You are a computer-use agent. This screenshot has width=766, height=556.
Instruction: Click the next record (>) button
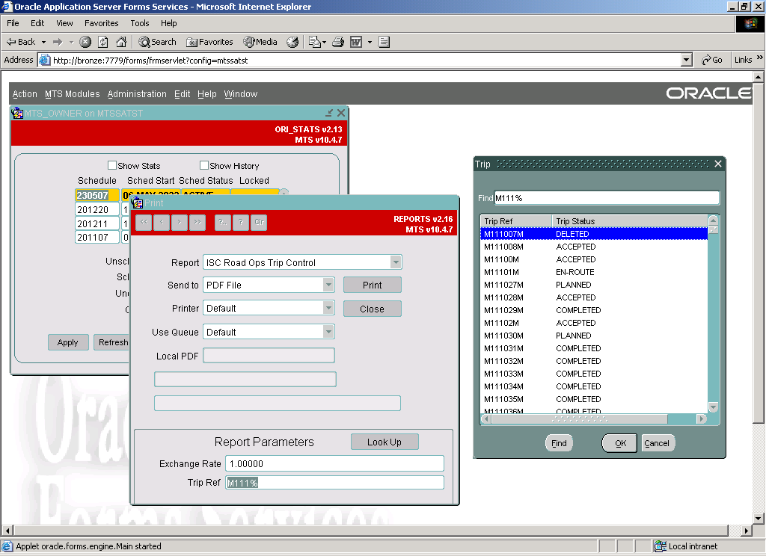(x=180, y=222)
